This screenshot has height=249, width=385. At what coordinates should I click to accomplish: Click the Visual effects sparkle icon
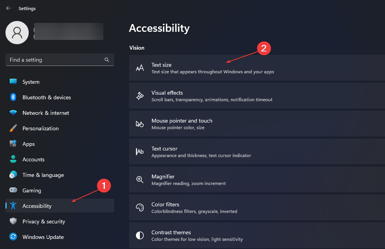click(x=140, y=96)
